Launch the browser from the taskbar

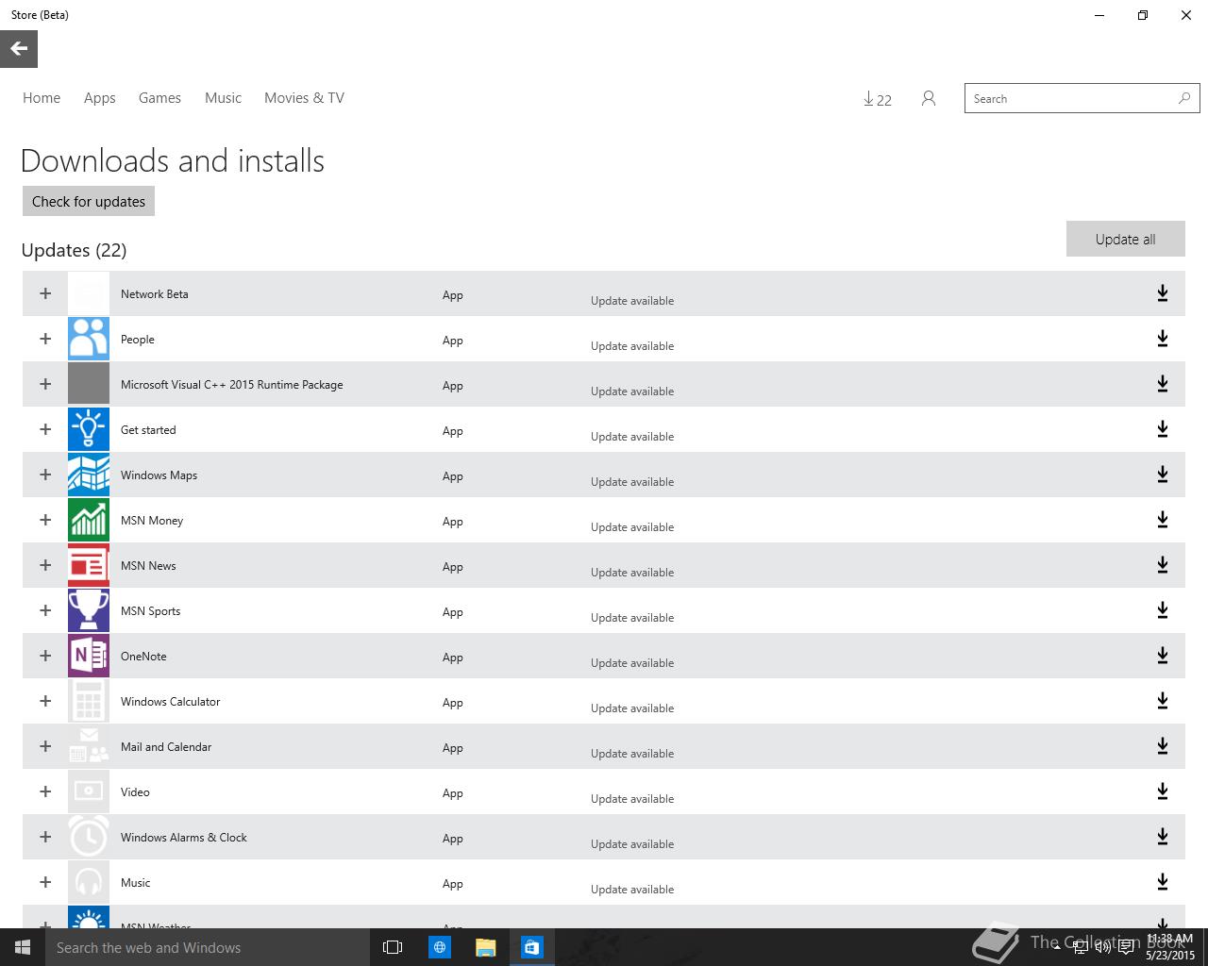(440, 947)
